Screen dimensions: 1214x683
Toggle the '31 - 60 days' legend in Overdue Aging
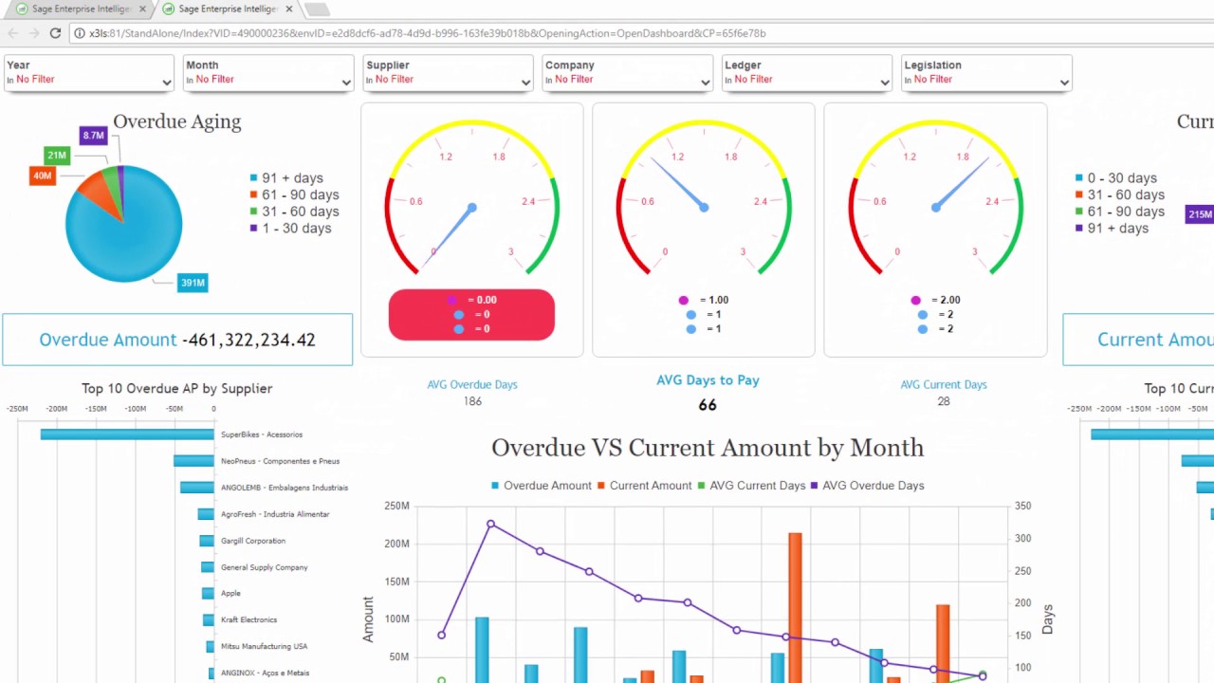[294, 212]
